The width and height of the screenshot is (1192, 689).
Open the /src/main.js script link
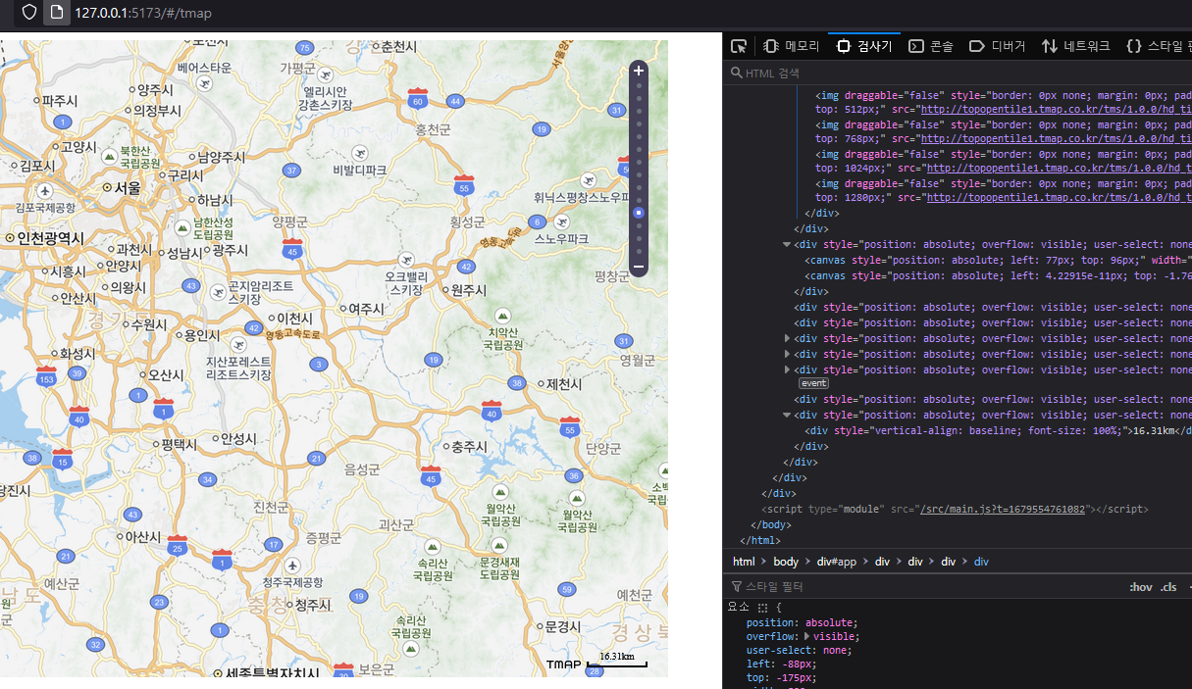pyautogui.click(x=1002, y=509)
